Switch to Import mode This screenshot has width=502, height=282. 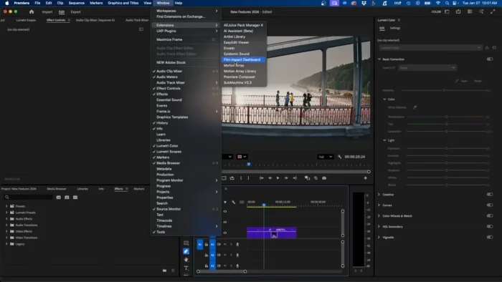pos(47,12)
